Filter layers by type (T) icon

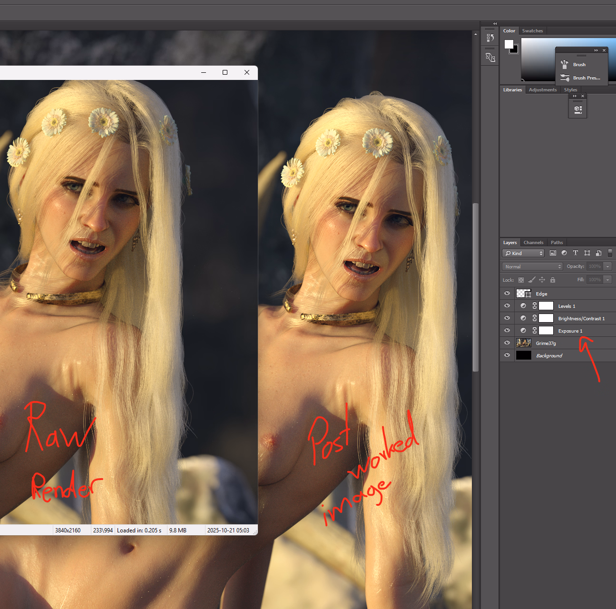point(576,253)
